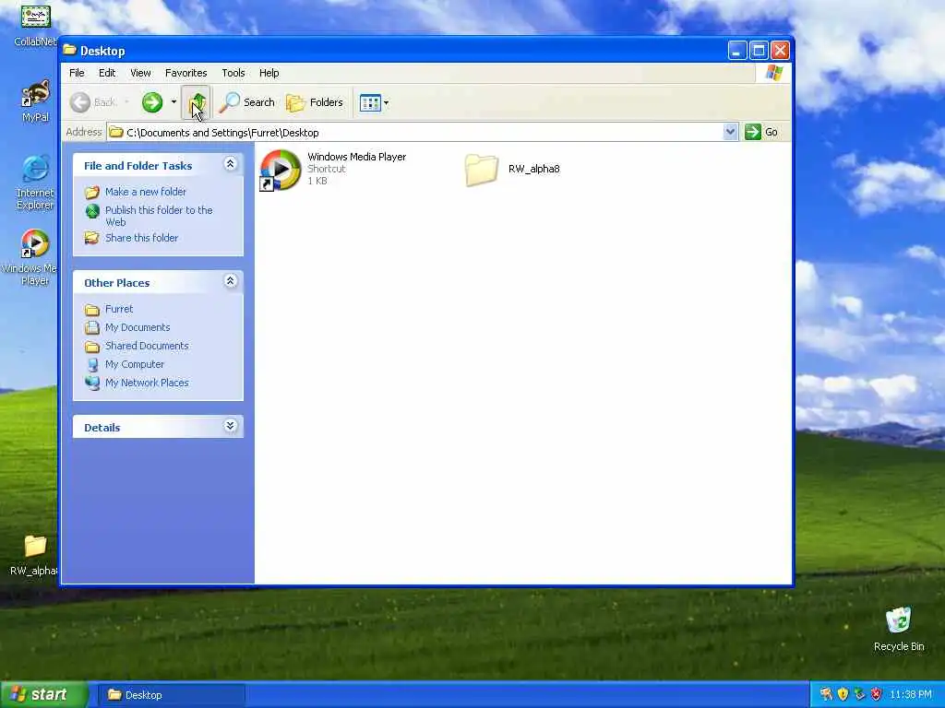The height and width of the screenshot is (708, 945).
Task: Click the Back navigation button
Action: tap(93, 102)
